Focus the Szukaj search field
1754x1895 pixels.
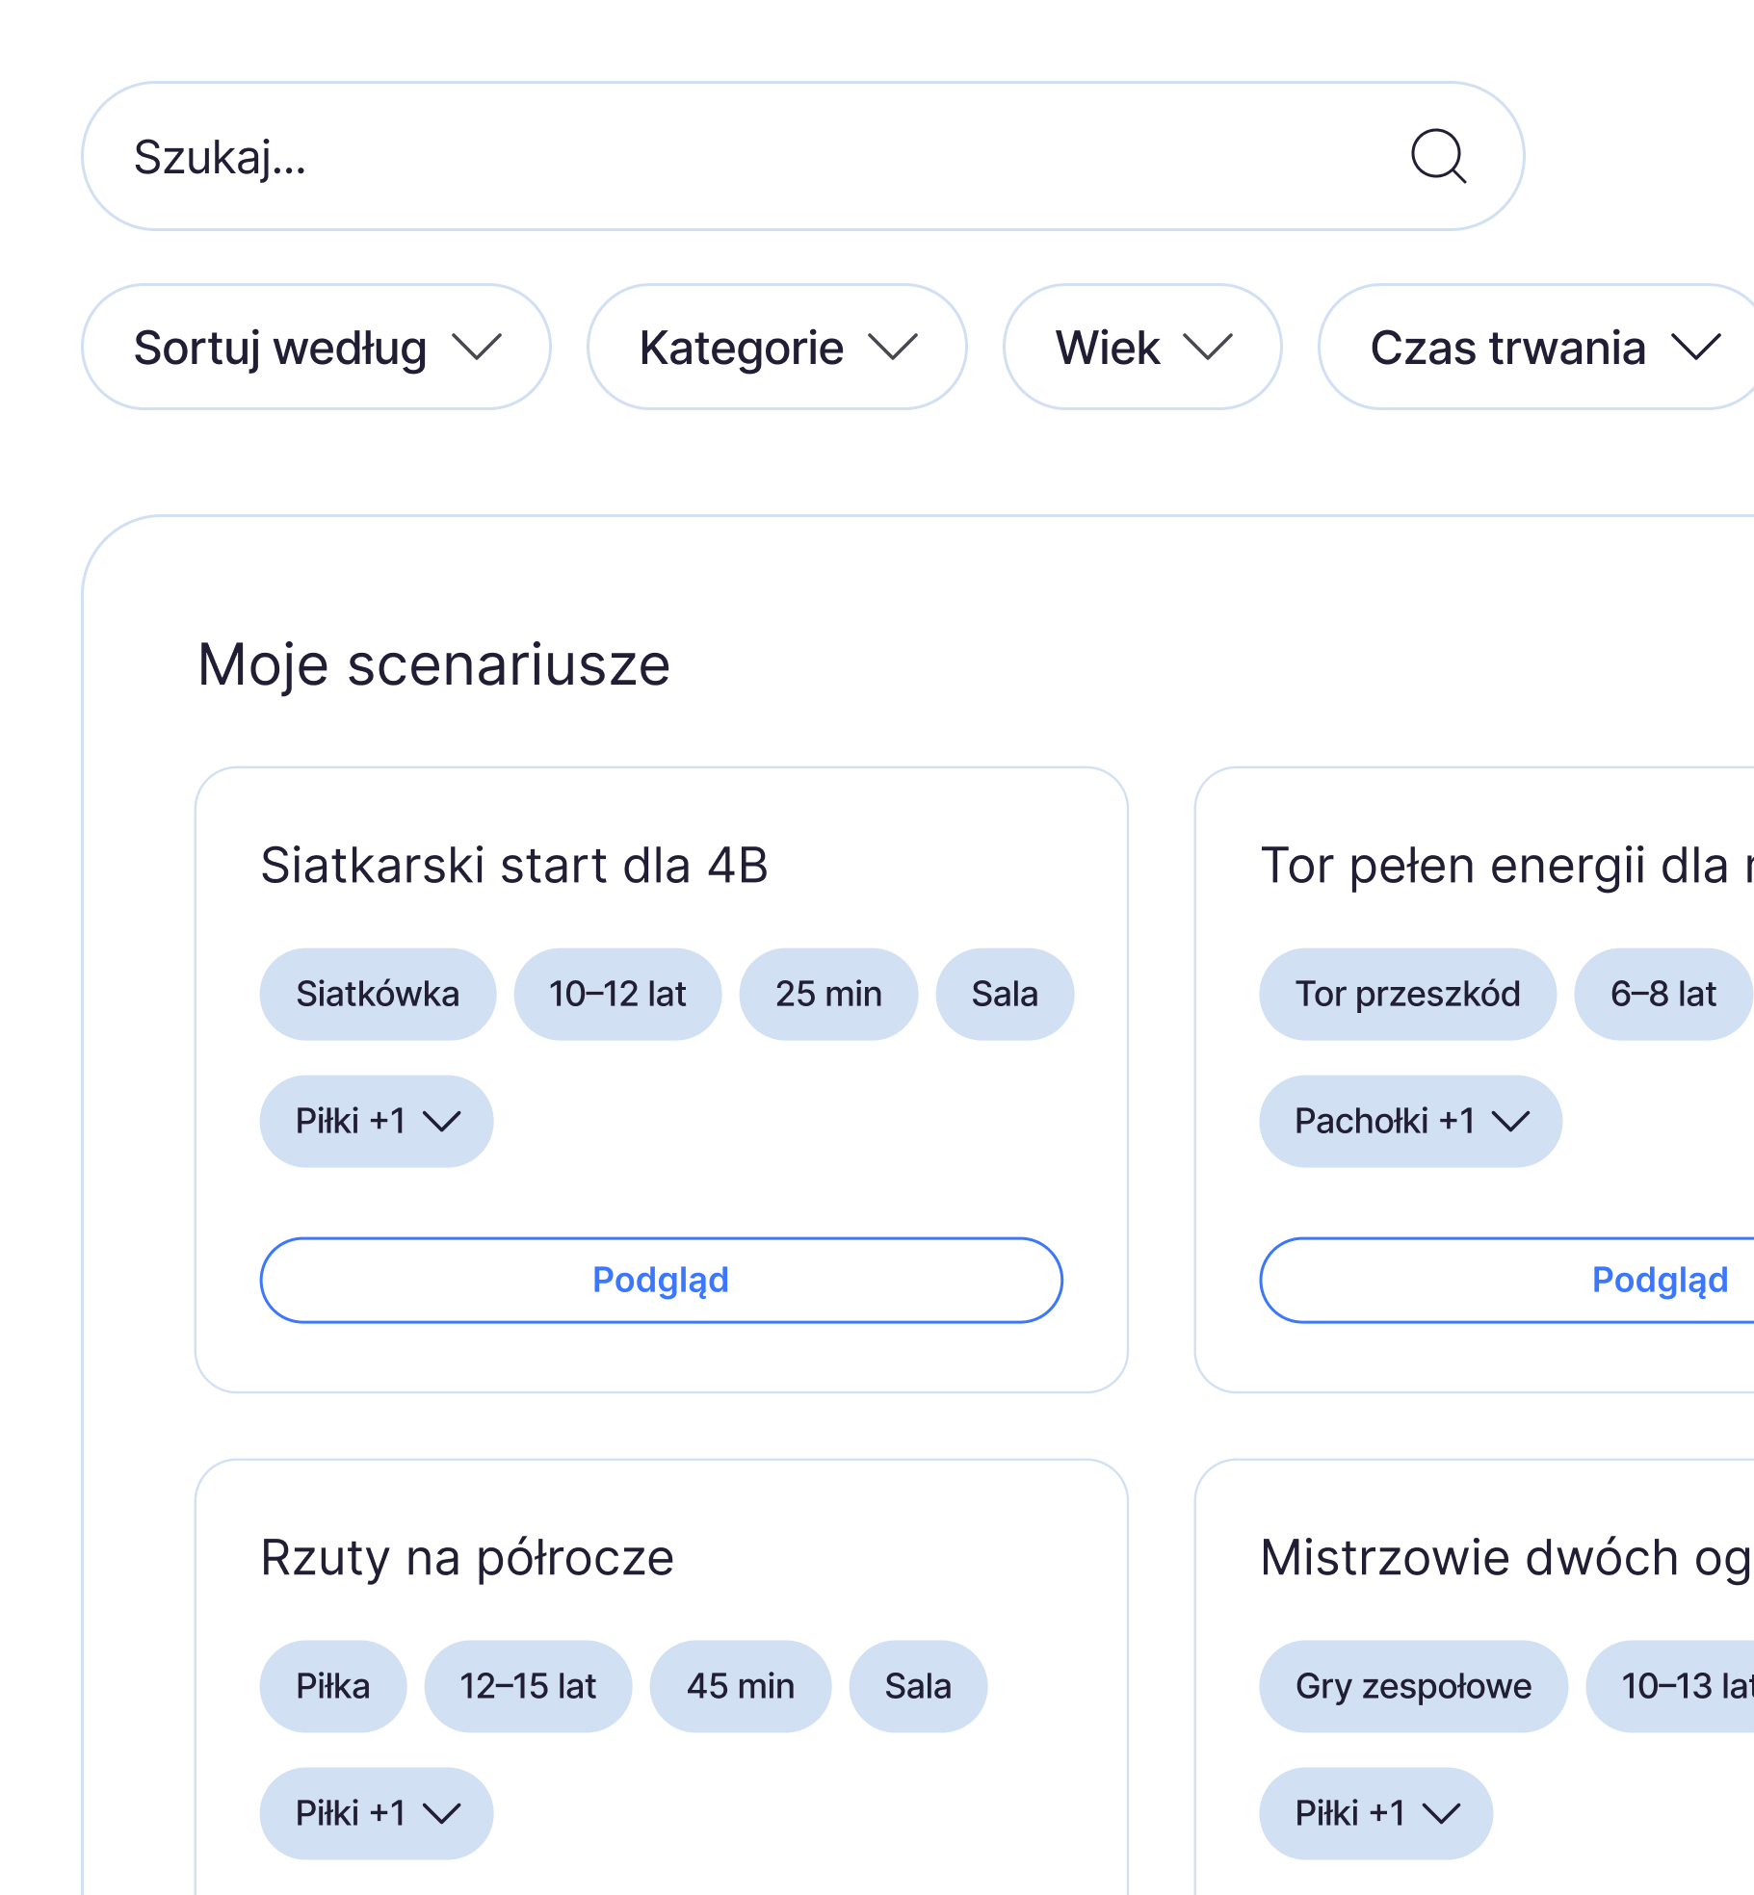[x=802, y=156]
